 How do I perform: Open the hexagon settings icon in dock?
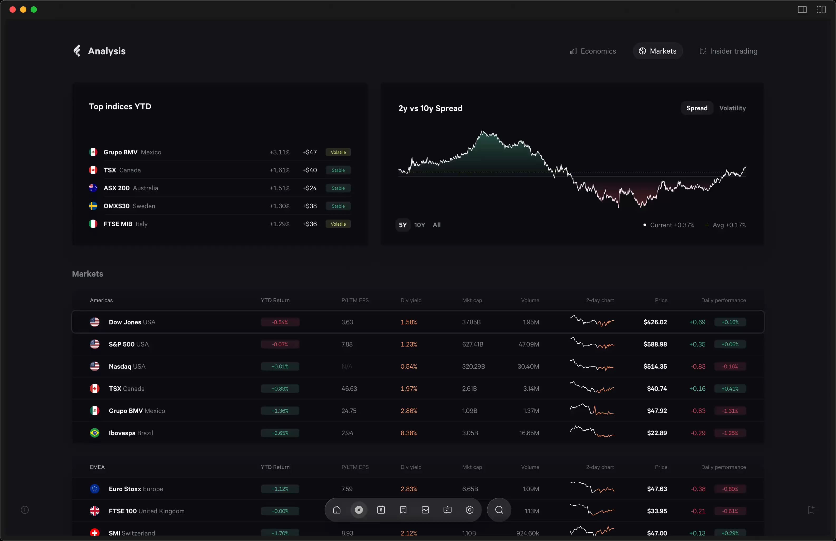click(x=470, y=510)
